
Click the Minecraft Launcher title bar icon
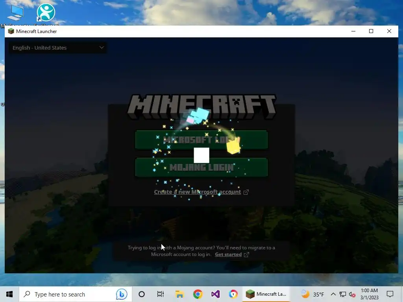click(11, 31)
